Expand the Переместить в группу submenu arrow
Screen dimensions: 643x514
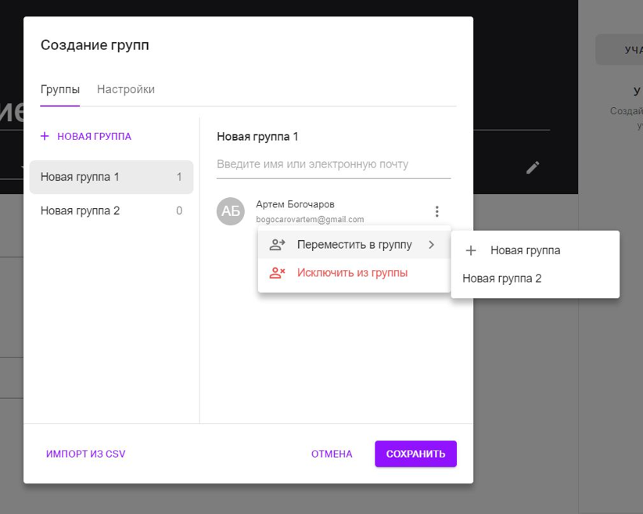point(431,245)
